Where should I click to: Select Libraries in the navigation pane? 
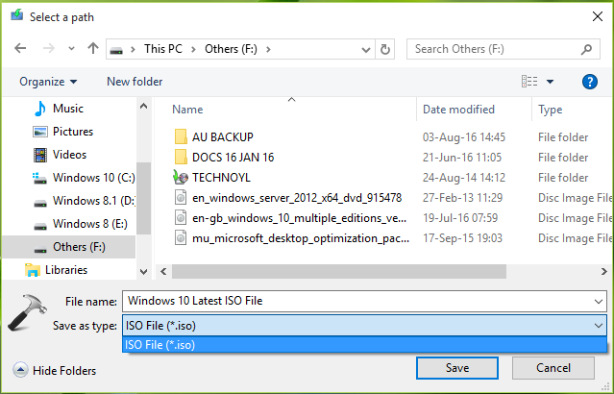[x=66, y=270]
